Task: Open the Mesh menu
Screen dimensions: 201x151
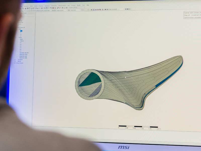Action: pos(31,6)
